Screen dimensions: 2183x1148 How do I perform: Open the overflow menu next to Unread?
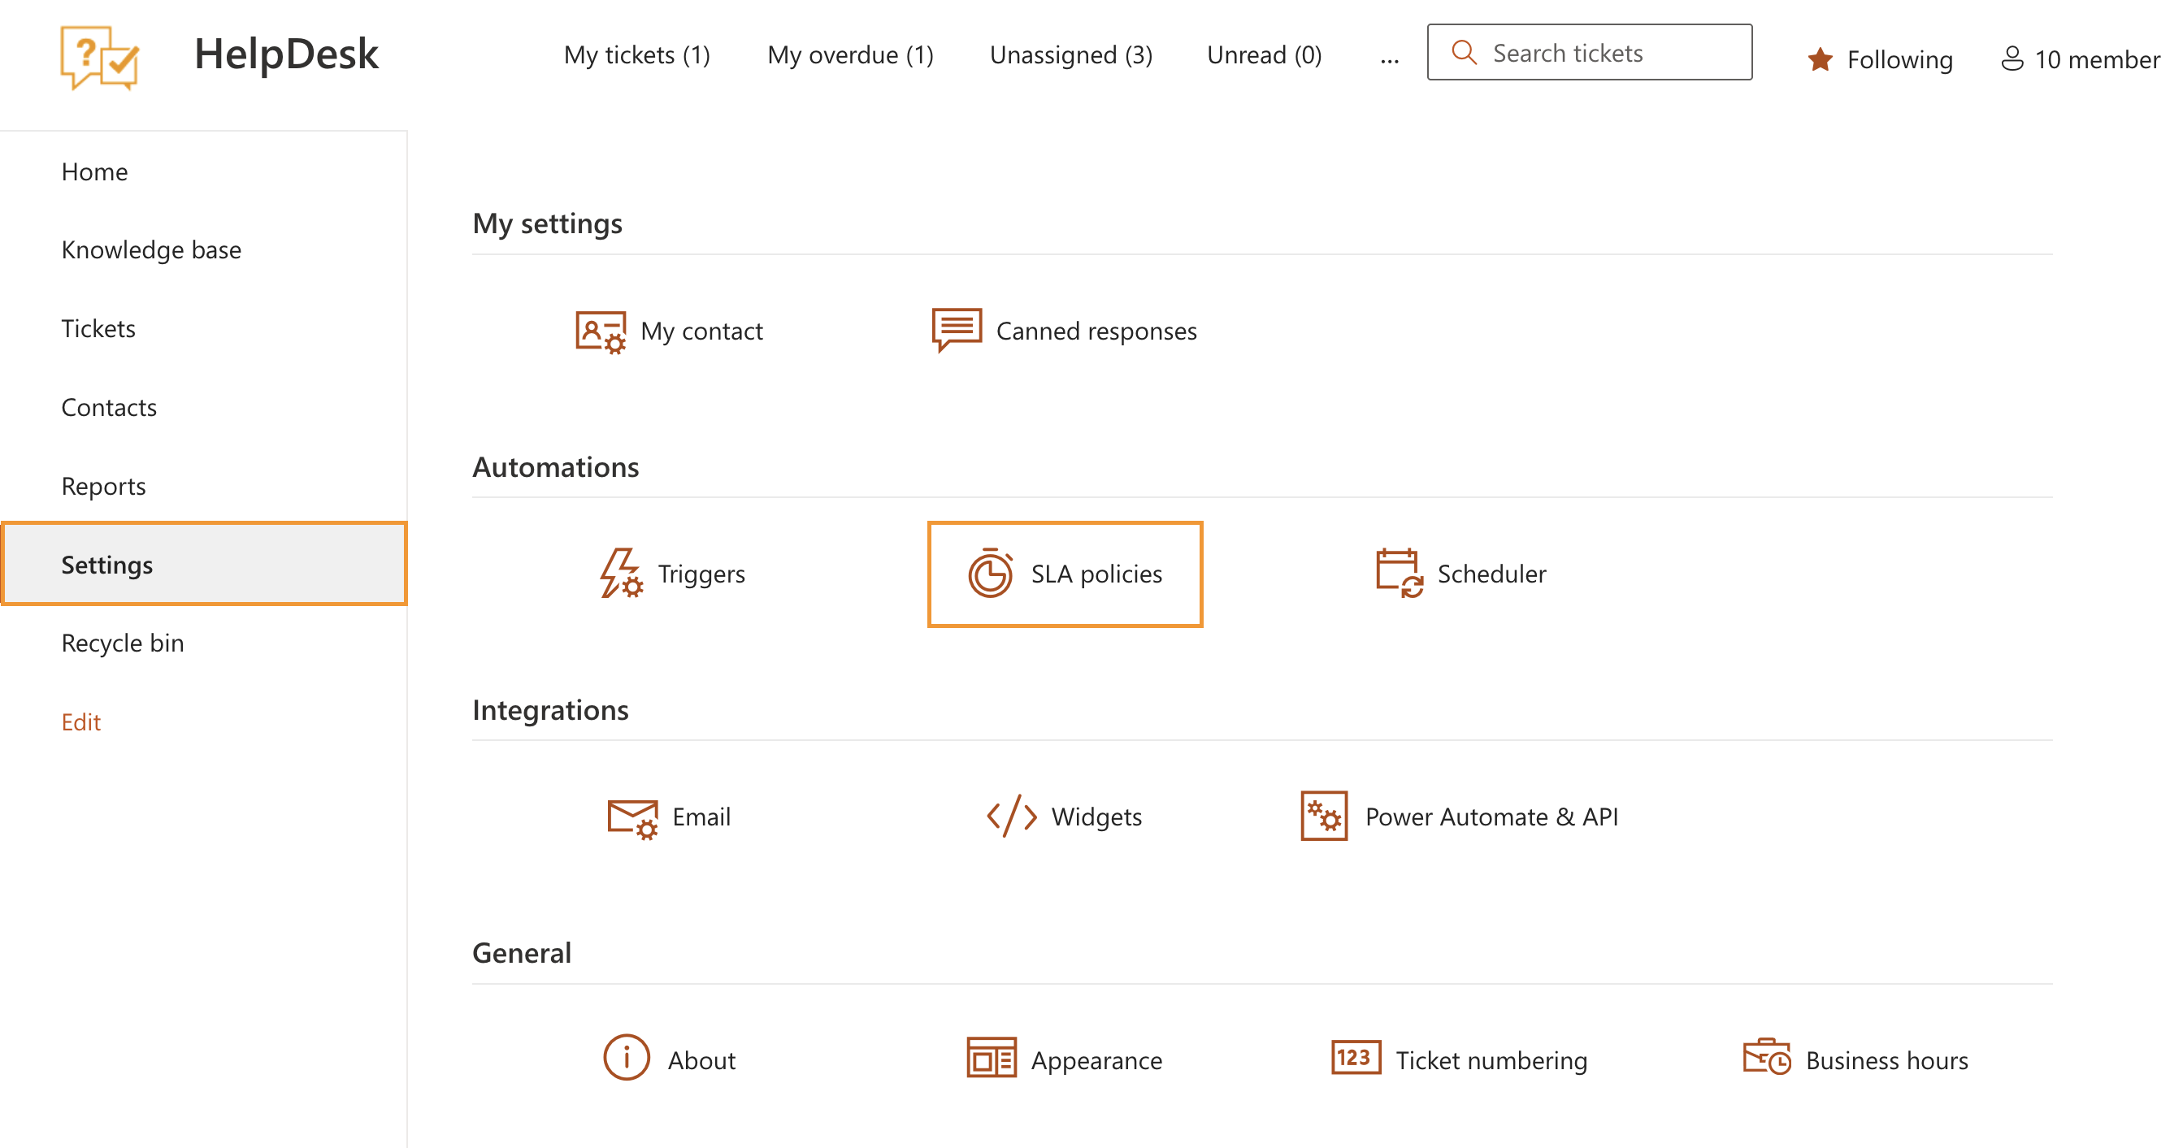click(1389, 56)
